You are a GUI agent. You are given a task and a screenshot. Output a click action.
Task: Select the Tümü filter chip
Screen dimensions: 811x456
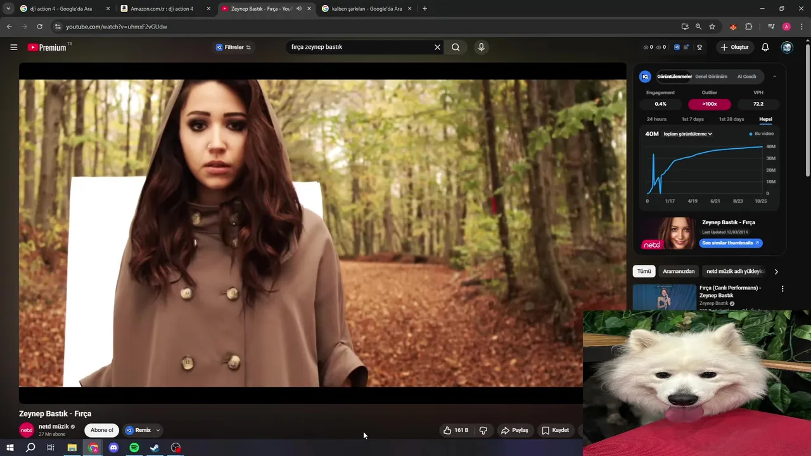644,272
